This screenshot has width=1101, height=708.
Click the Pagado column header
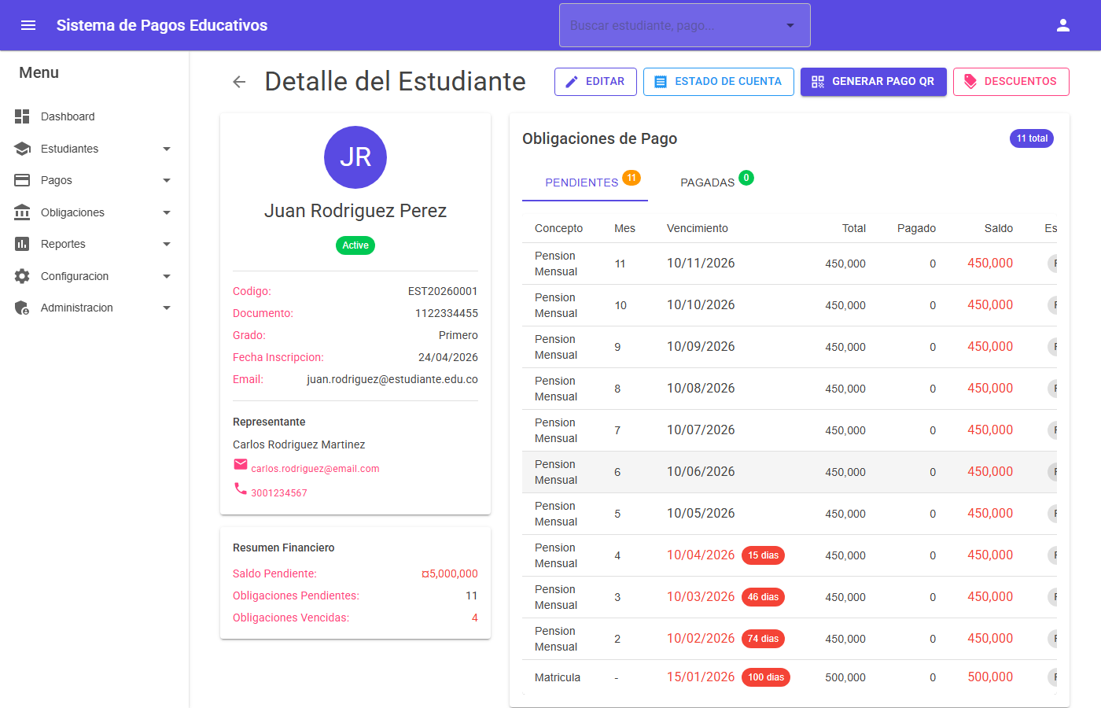coord(917,228)
